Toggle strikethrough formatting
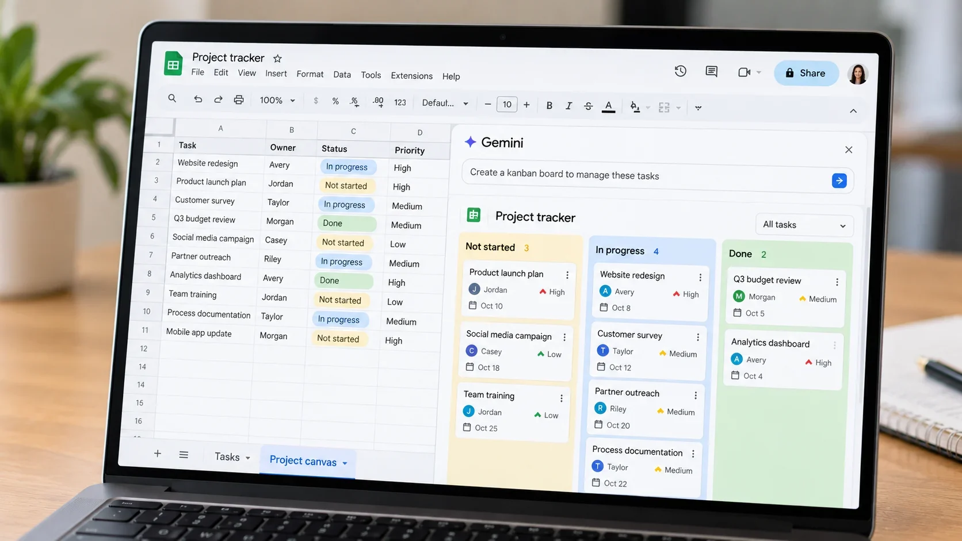The height and width of the screenshot is (541, 962). 588,106
